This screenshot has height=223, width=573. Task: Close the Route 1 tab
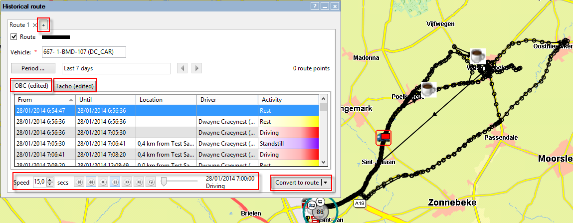tap(34, 25)
